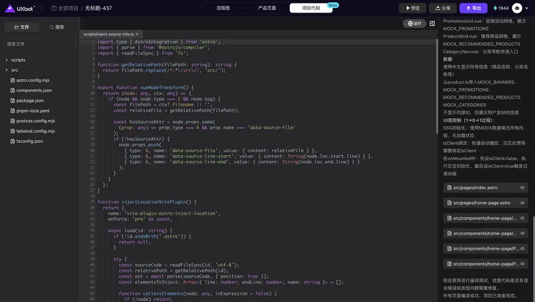
Task: Click the lightning credits icon showing 1844
Action: point(496,8)
